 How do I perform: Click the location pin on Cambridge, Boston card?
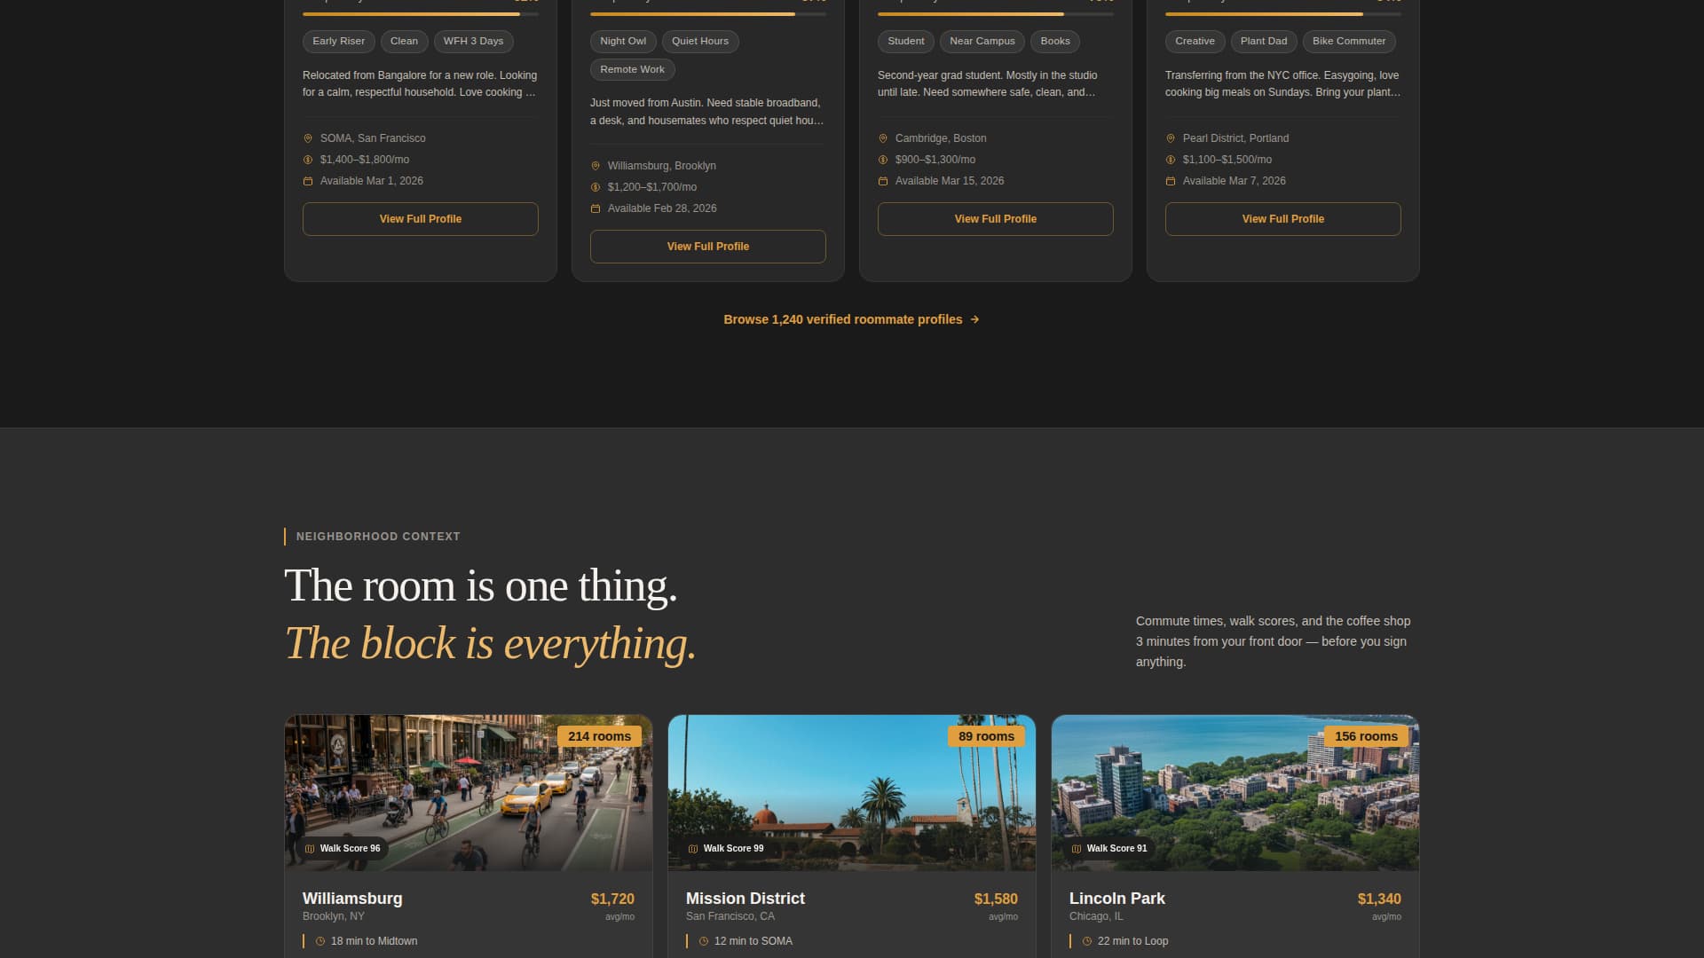click(881, 138)
